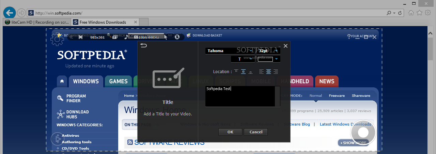The height and width of the screenshot is (154, 436).
Task: Open Internet Explorer favorites star
Action: [x=420, y=13]
